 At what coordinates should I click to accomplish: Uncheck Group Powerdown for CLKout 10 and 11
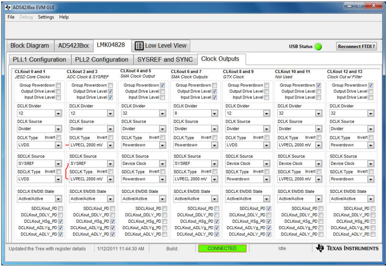(x=319, y=85)
